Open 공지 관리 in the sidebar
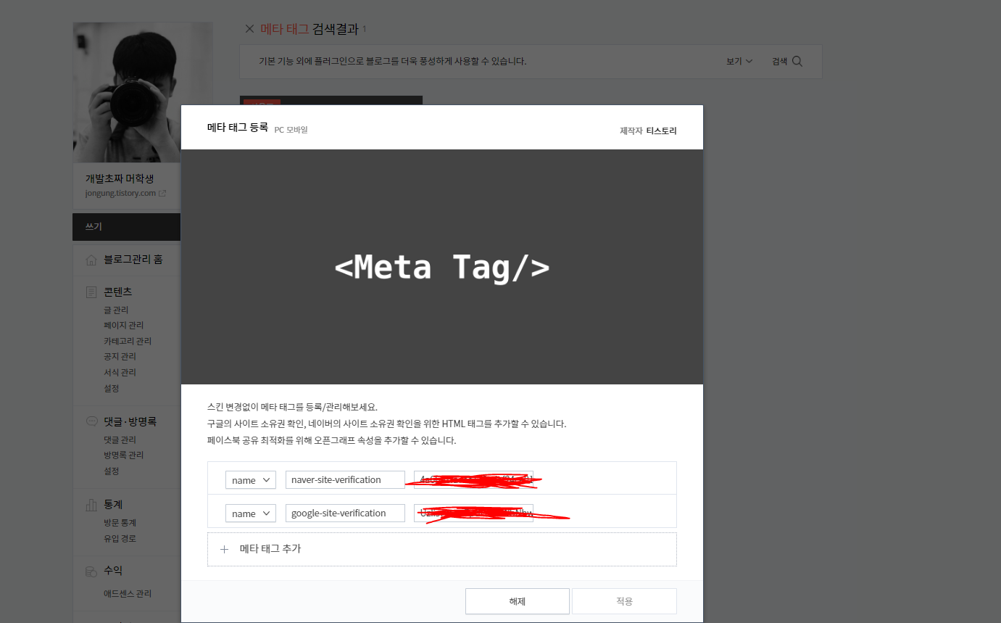 coord(120,356)
